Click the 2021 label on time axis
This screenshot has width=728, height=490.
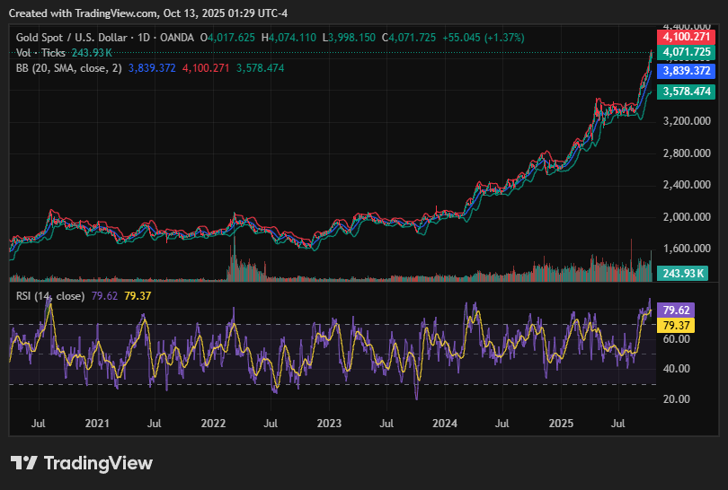coord(96,421)
